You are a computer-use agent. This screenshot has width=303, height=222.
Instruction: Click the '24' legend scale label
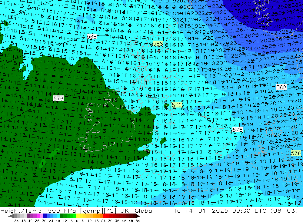click(x=103, y=221)
